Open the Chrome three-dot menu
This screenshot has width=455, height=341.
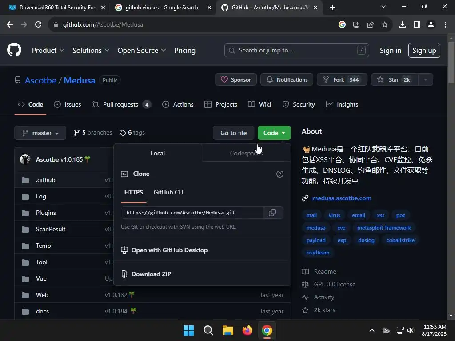pos(445,25)
